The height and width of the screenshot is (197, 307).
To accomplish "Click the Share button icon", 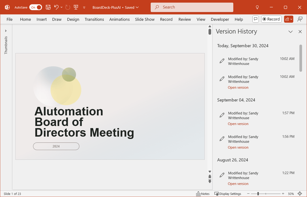I will [x=288, y=19].
